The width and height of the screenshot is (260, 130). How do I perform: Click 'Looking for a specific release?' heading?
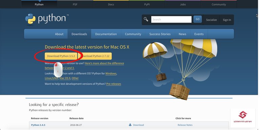54,105
